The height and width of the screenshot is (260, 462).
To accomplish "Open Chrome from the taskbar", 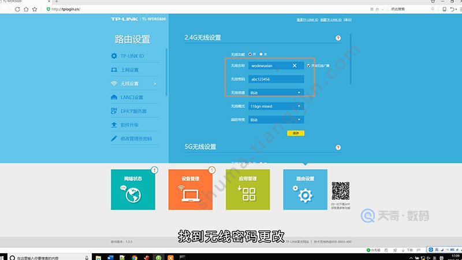I will 135,258.
